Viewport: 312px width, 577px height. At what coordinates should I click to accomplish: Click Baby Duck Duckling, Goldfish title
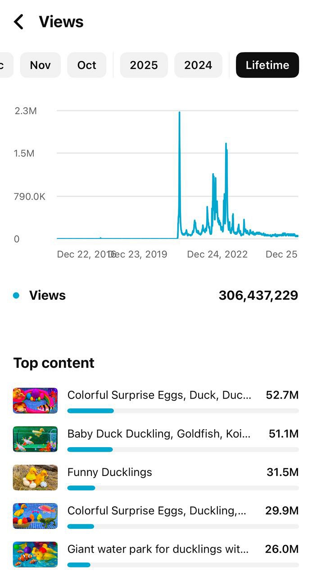[159, 434]
